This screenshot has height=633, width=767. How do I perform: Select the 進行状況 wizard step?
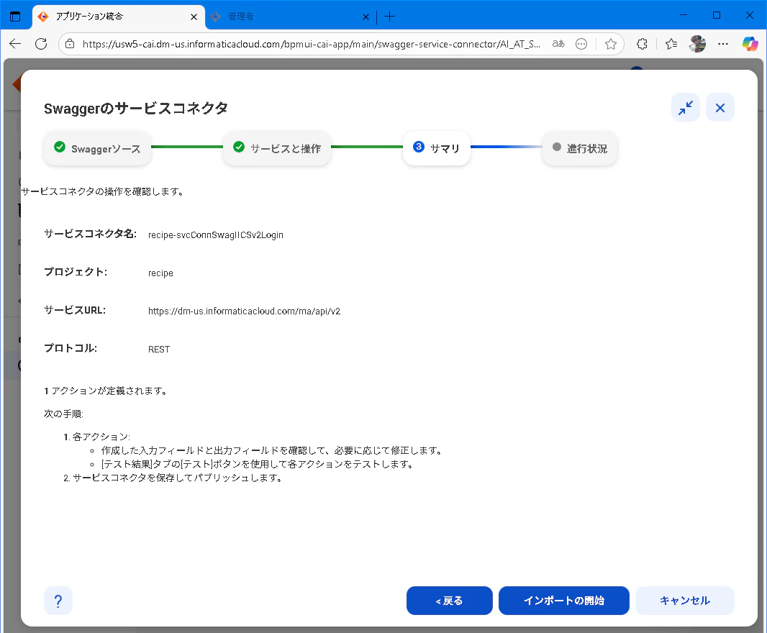point(580,148)
